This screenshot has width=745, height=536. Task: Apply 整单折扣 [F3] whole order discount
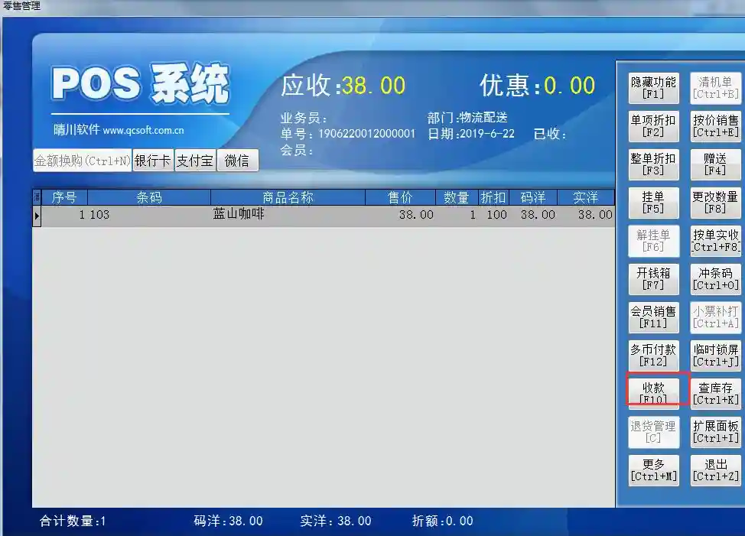(653, 164)
